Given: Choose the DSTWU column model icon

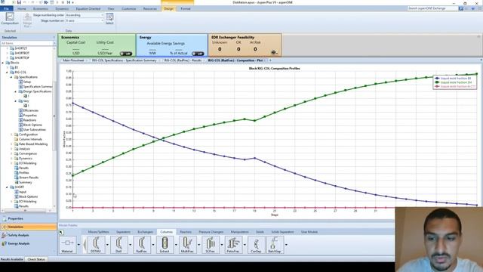Looking at the screenshot, I should tap(96, 245).
